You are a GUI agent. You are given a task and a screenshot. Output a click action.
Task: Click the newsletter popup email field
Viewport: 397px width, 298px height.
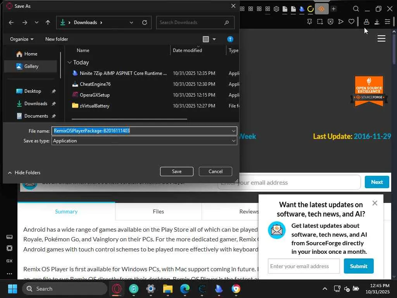pos(304,266)
